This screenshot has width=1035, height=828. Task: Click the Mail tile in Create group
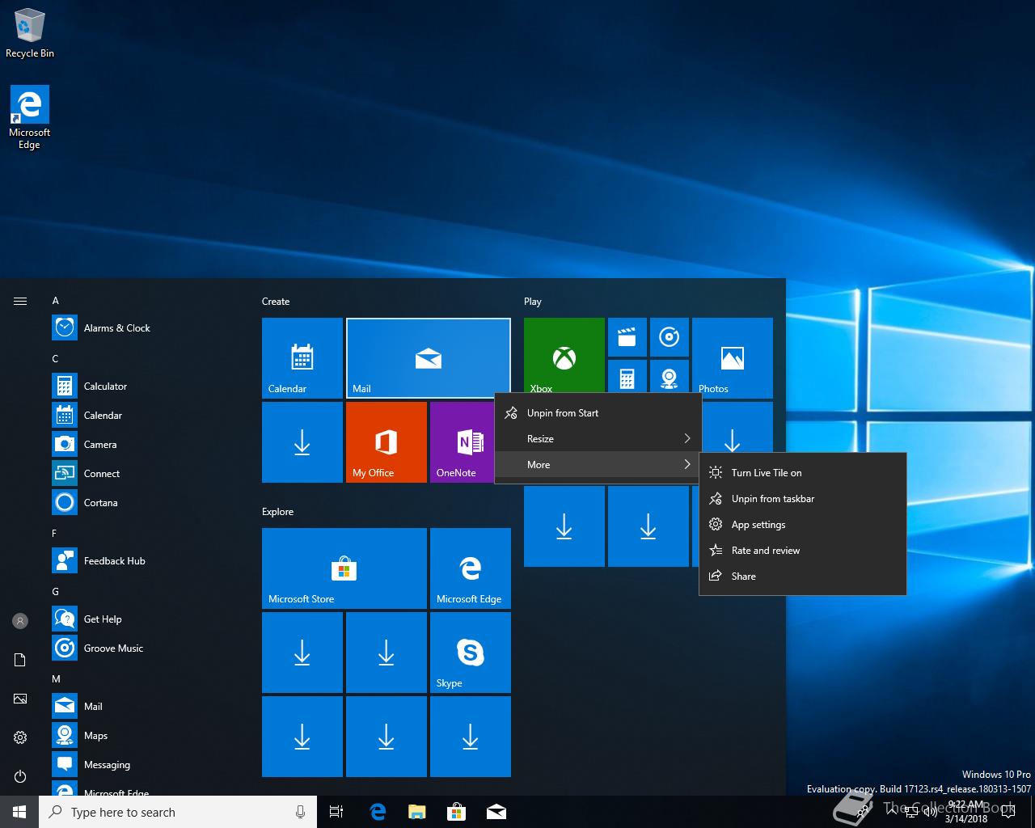click(429, 358)
